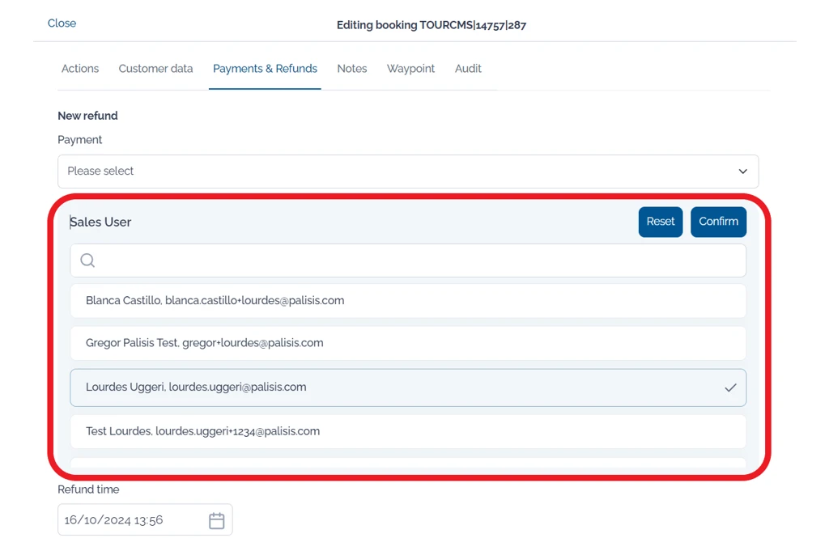
Task: Click the refund time date field
Action: tap(145, 520)
